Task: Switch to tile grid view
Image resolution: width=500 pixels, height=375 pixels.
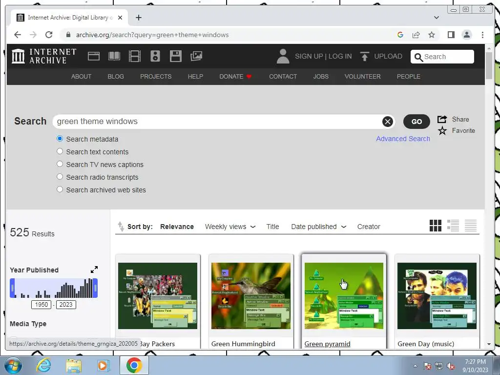Action: coord(436,226)
